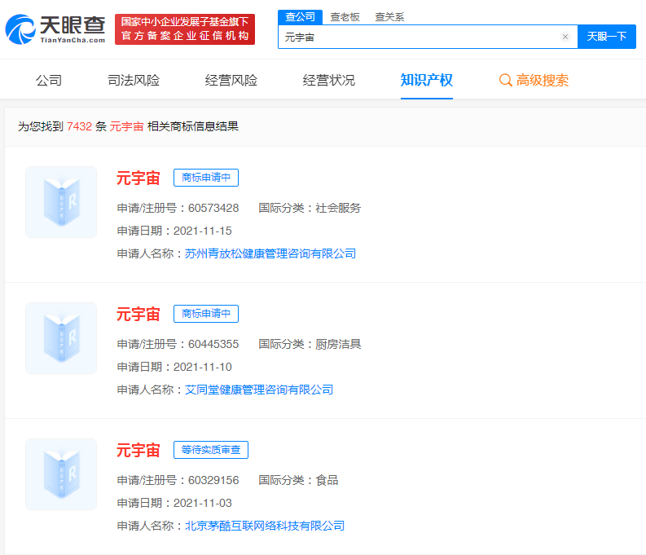Click the red official credit agency banner
Image resolution: width=646 pixels, height=555 pixels.
pyautogui.click(x=185, y=29)
